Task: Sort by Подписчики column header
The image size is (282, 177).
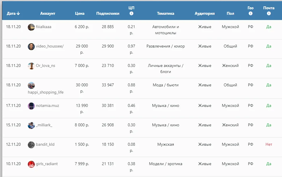Action: pyautogui.click(x=108, y=13)
